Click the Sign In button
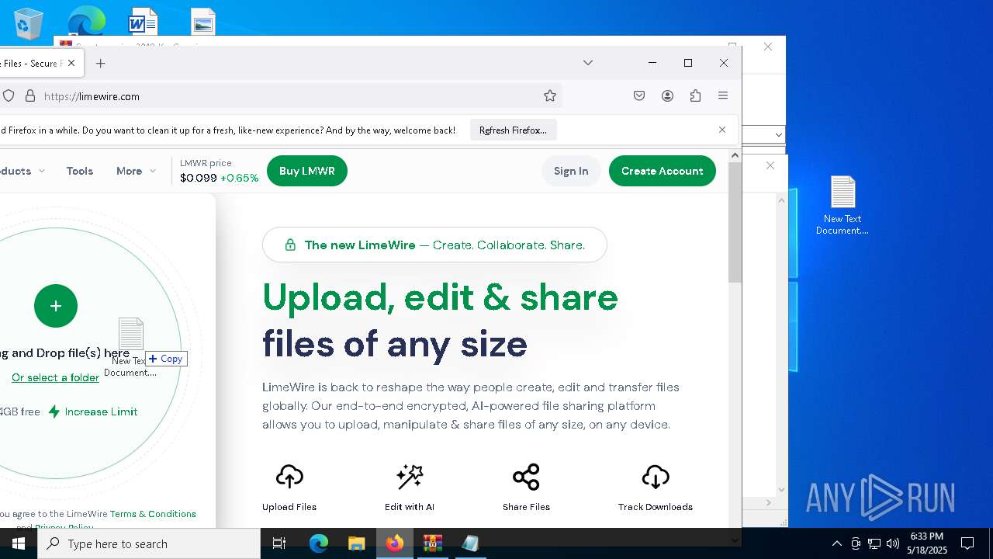Image resolution: width=993 pixels, height=559 pixels. point(571,171)
